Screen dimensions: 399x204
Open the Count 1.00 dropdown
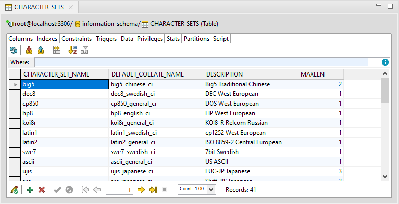click(x=198, y=189)
